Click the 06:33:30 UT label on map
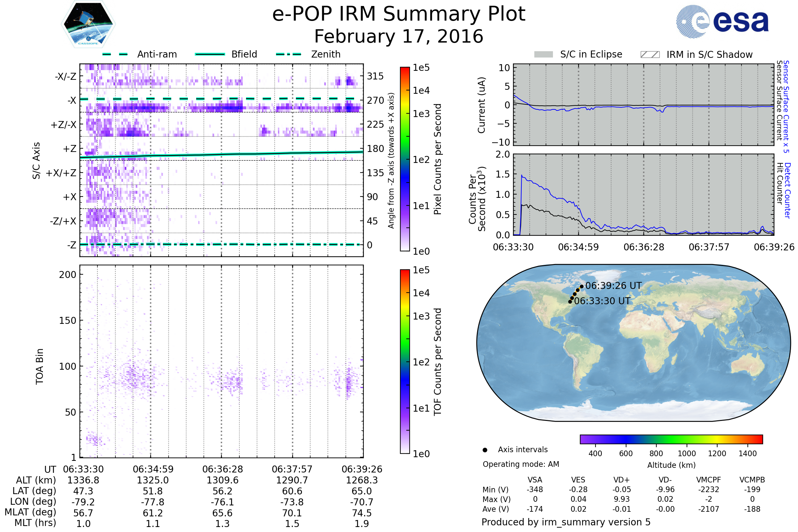Screen dimensions: 798x532 [602, 301]
